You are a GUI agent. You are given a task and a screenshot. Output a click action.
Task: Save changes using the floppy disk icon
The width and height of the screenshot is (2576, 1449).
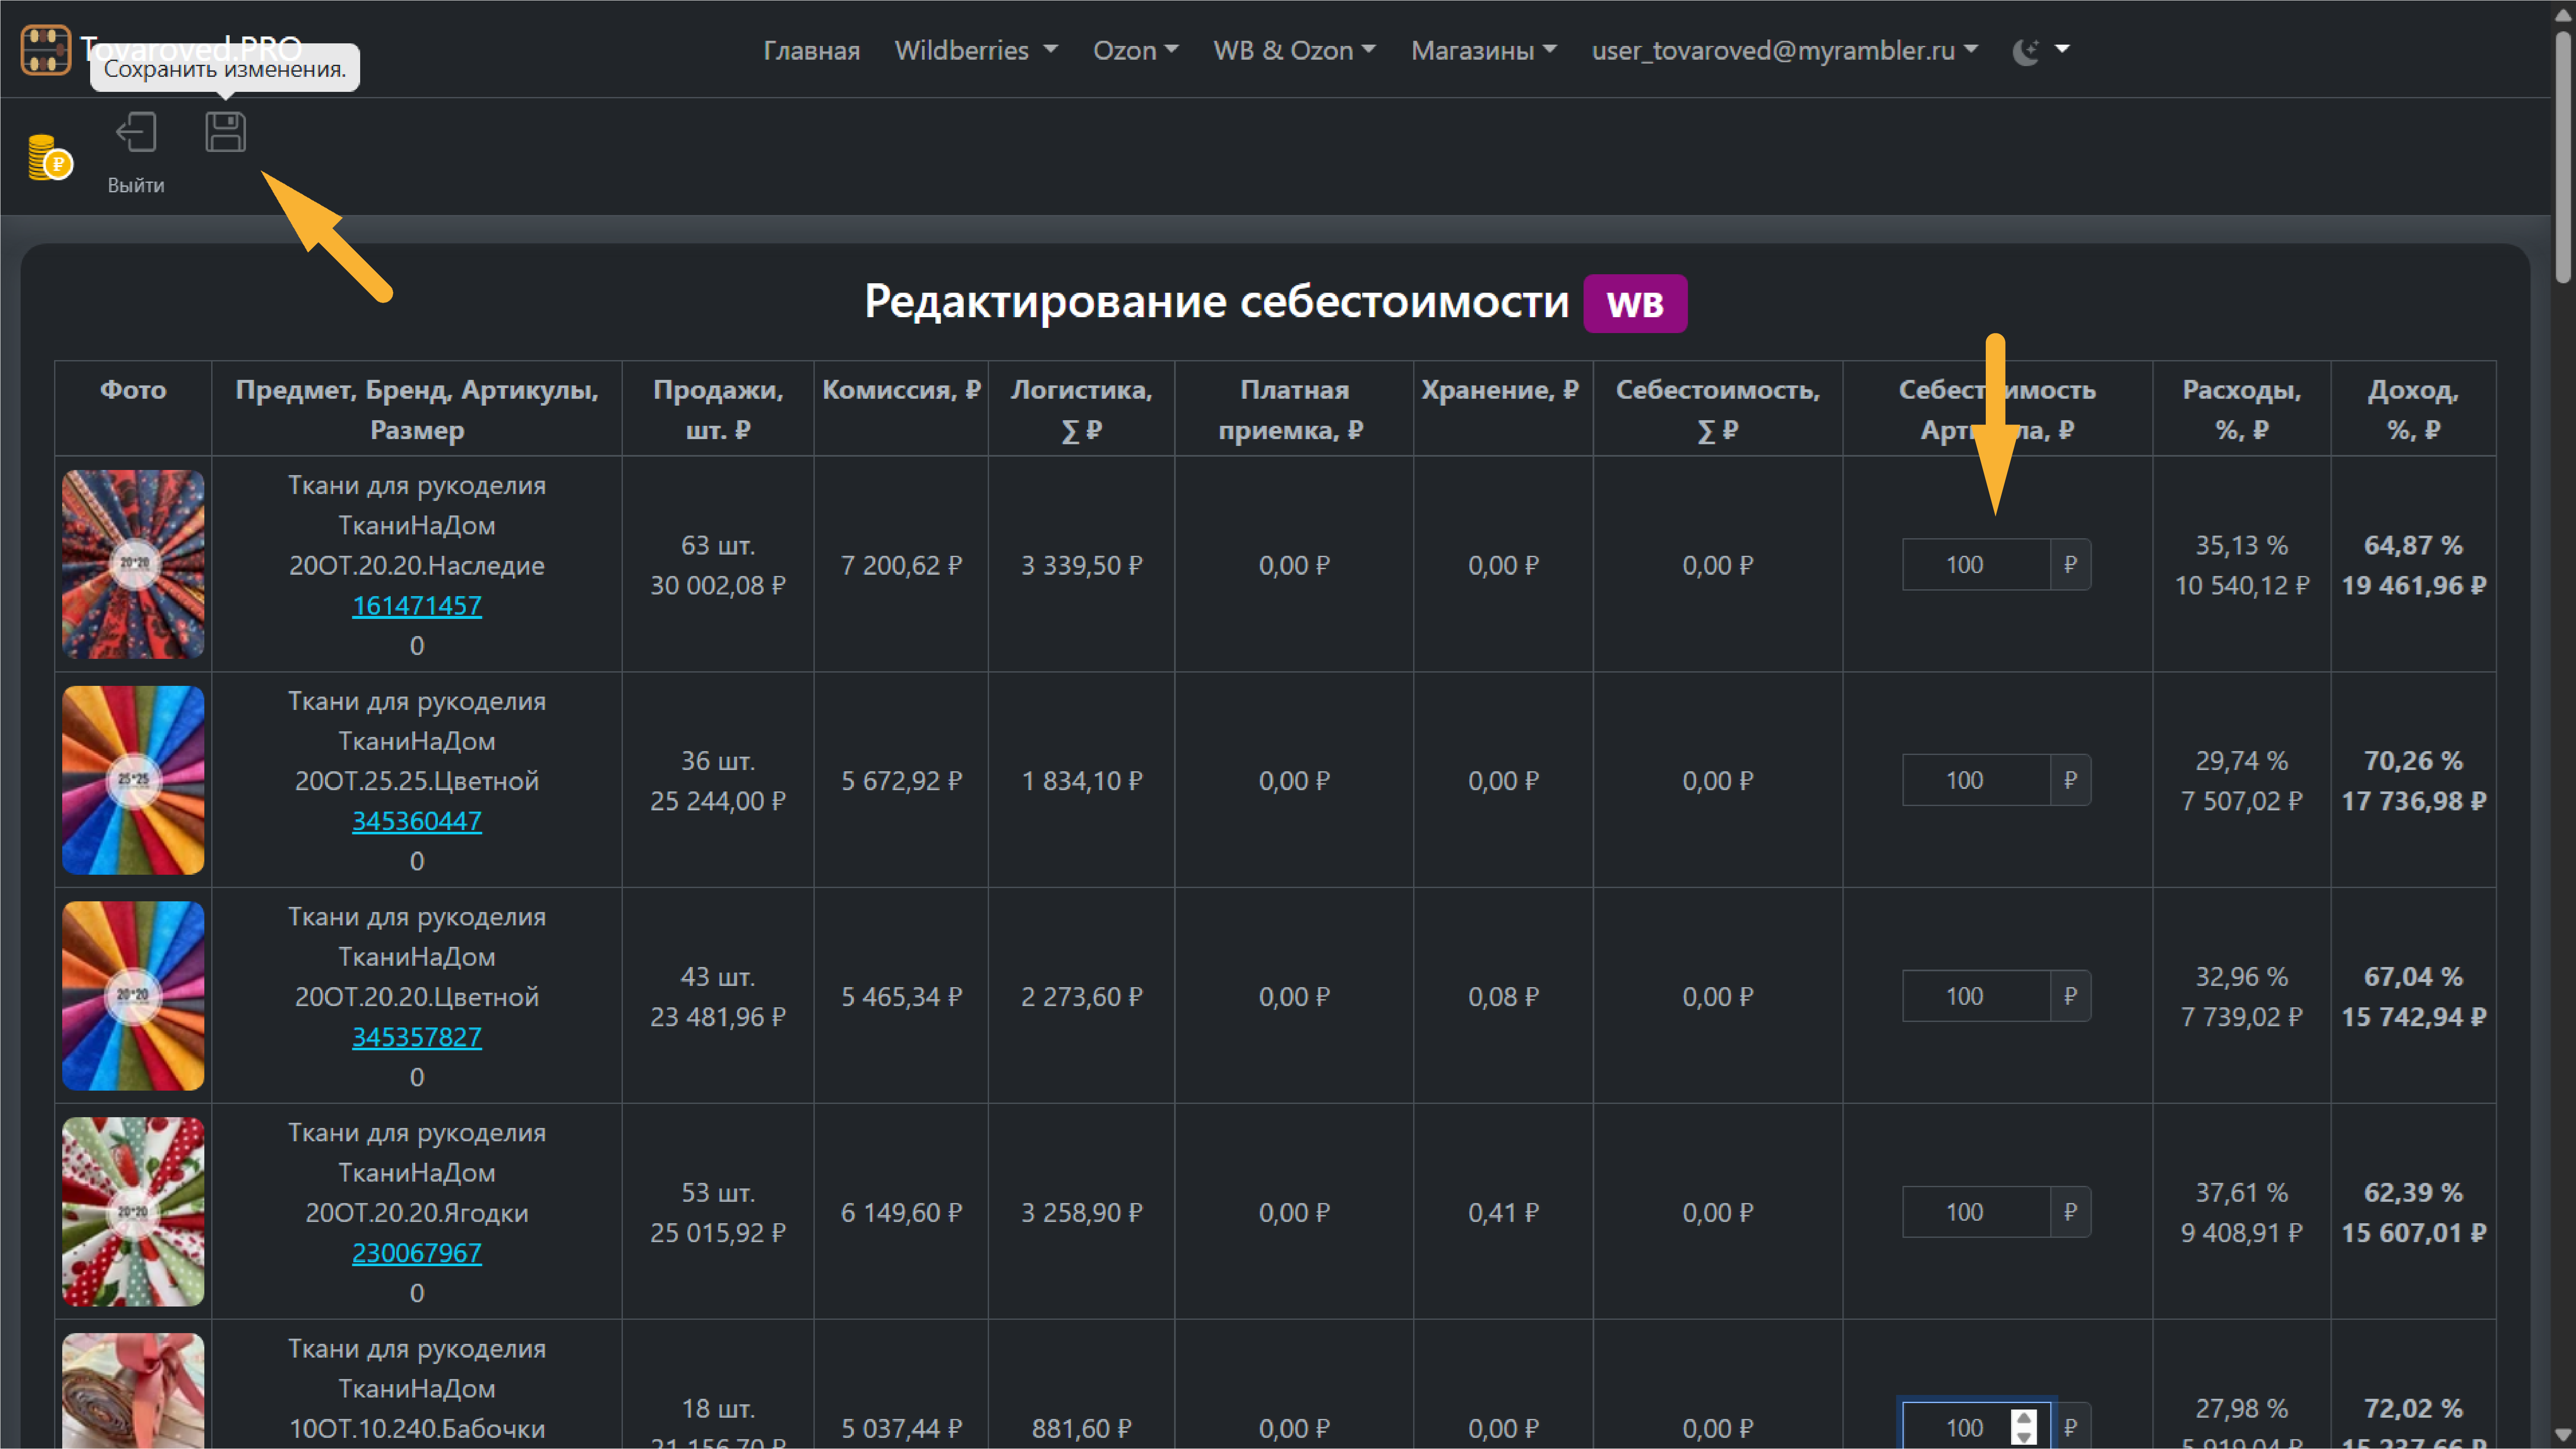pos(225,132)
